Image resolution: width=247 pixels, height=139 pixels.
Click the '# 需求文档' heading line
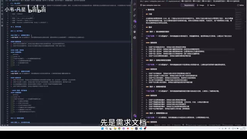pos(150,10)
